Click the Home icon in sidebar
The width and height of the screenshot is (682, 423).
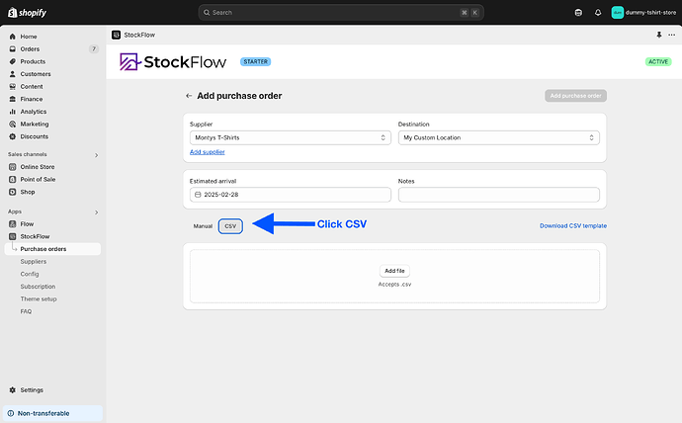12,37
